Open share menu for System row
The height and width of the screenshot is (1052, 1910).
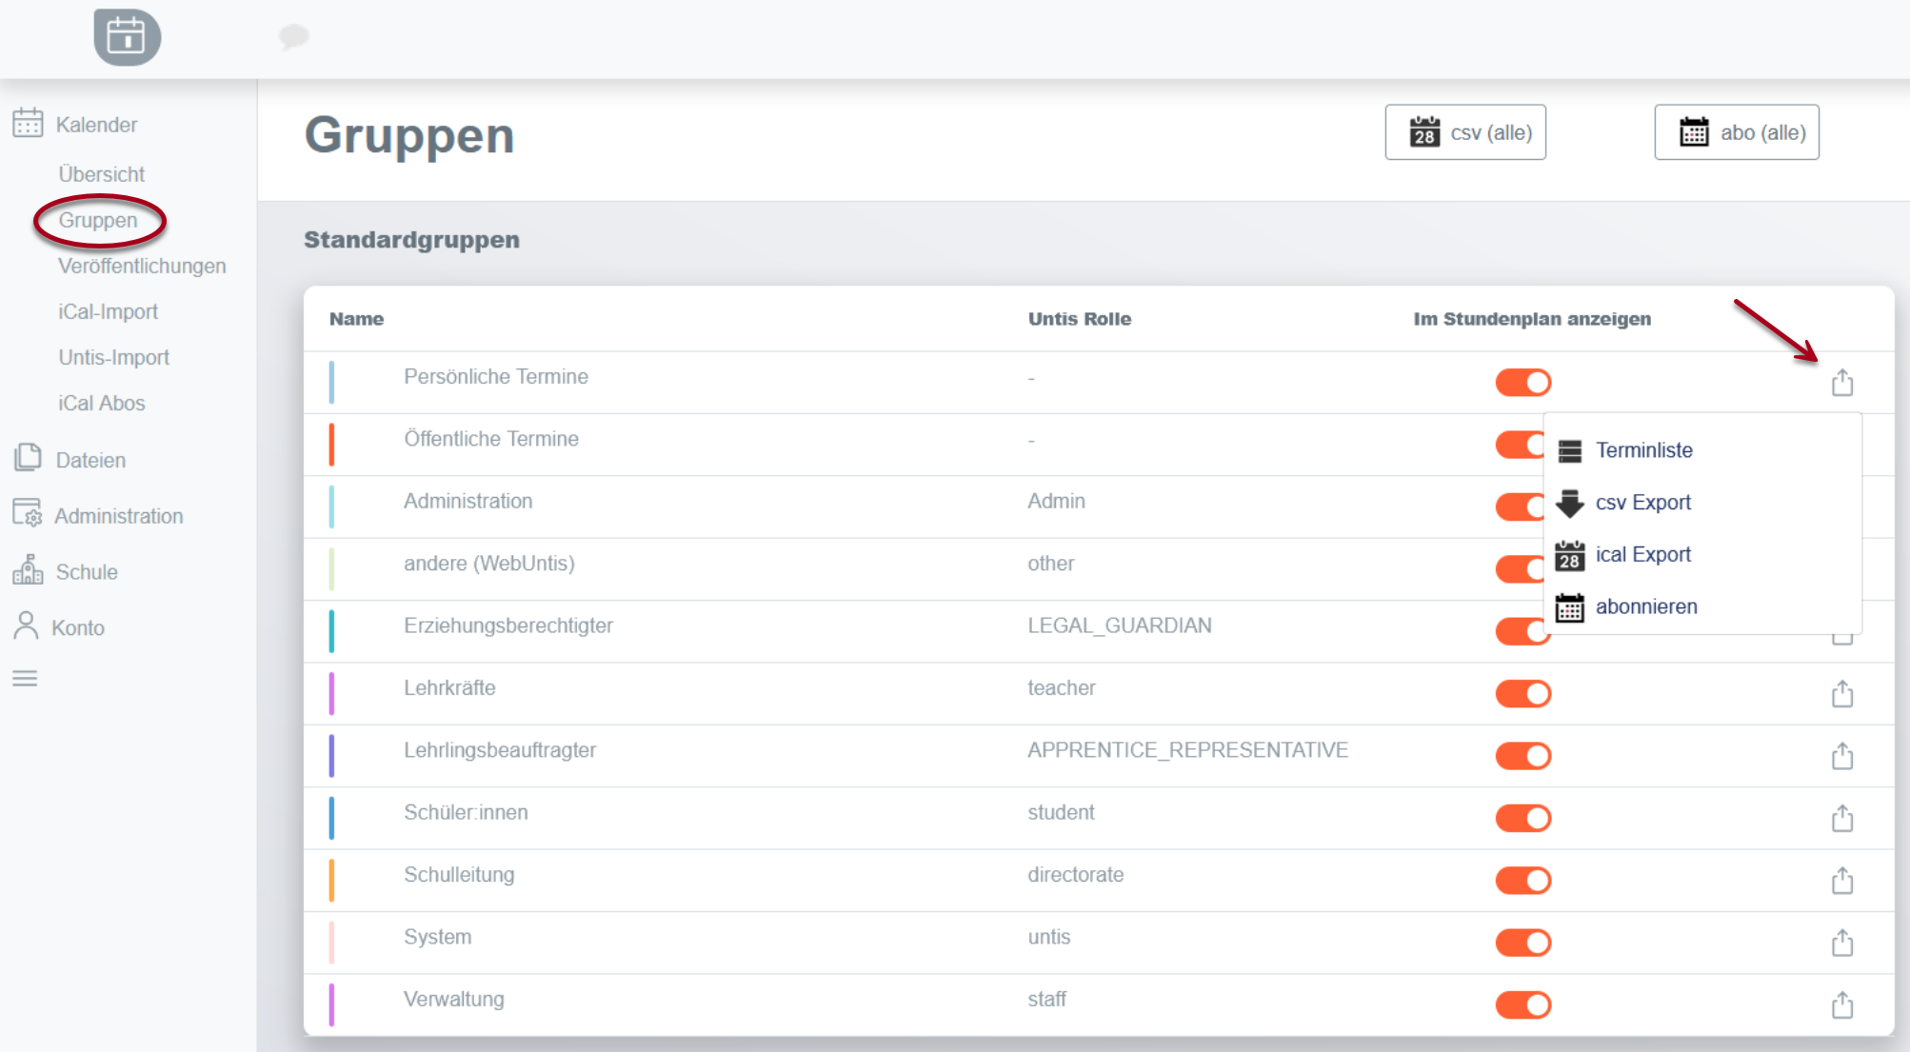pyautogui.click(x=1842, y=943)
